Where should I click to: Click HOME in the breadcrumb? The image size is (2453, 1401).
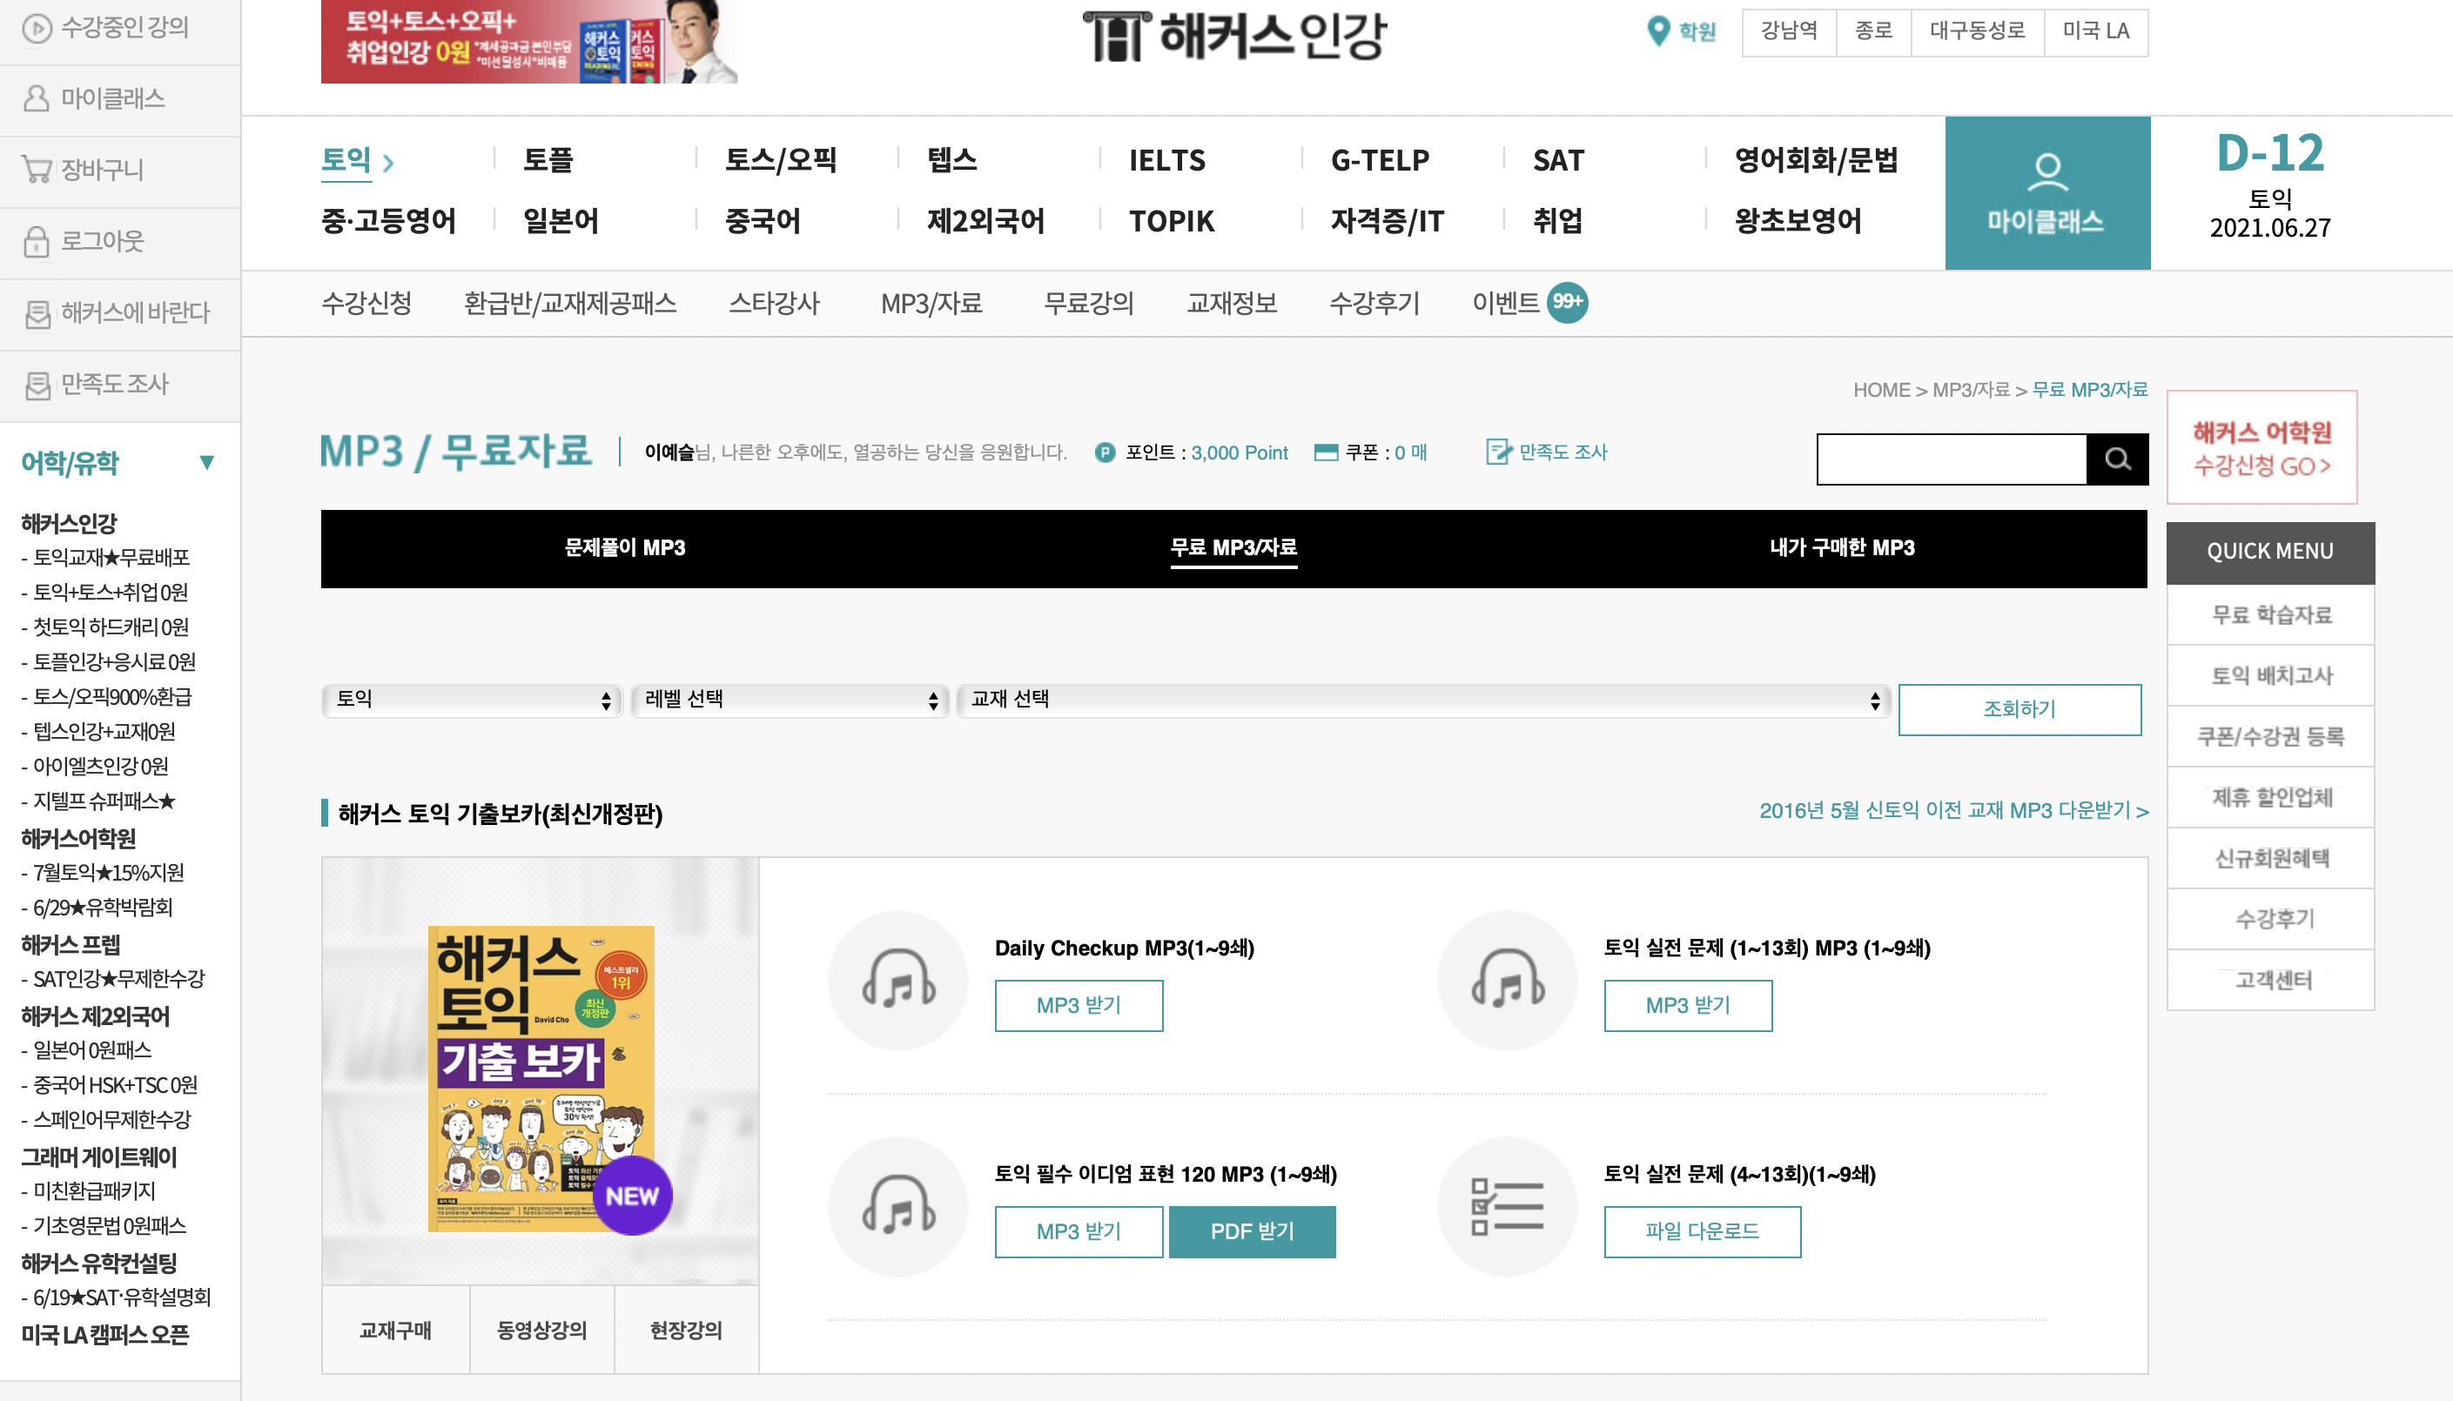tap(1881, 390)
